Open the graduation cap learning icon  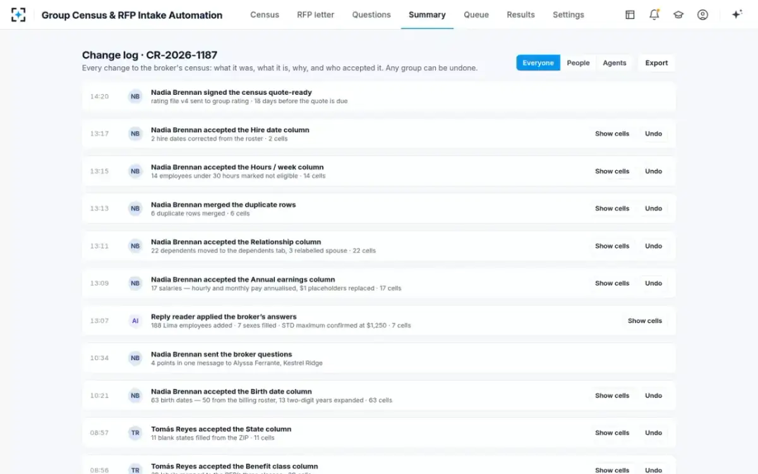(x=678, y=15)
